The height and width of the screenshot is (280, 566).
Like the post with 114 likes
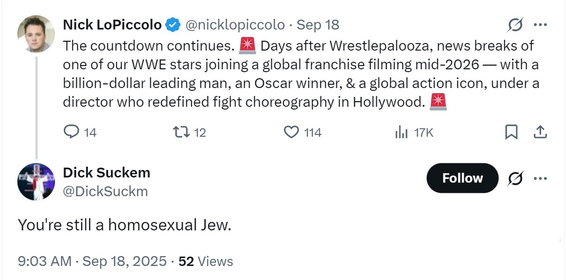[x=291, y=133]
